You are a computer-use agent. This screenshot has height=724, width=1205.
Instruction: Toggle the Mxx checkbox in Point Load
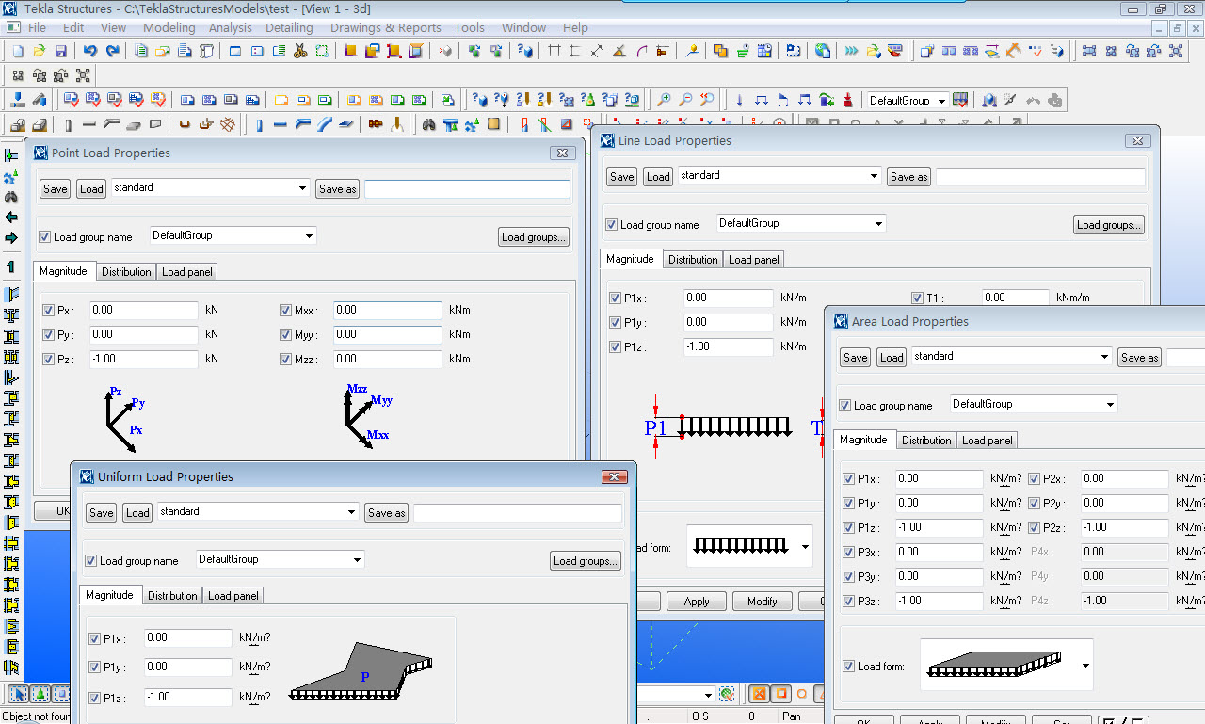click(x=286, y=310)
